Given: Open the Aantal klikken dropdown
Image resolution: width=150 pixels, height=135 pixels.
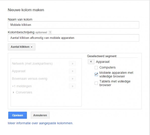Looking at the screenshot, I should coord(22,47).
